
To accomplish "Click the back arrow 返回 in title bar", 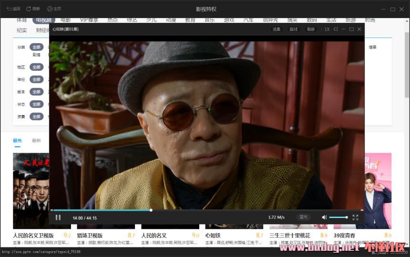I will (13, 9).
